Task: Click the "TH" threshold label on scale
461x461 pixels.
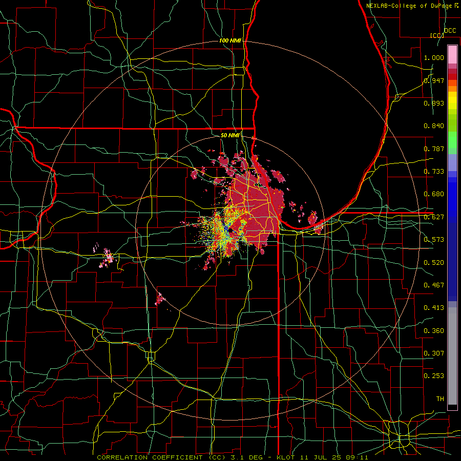Action: (x=440, y=399)
